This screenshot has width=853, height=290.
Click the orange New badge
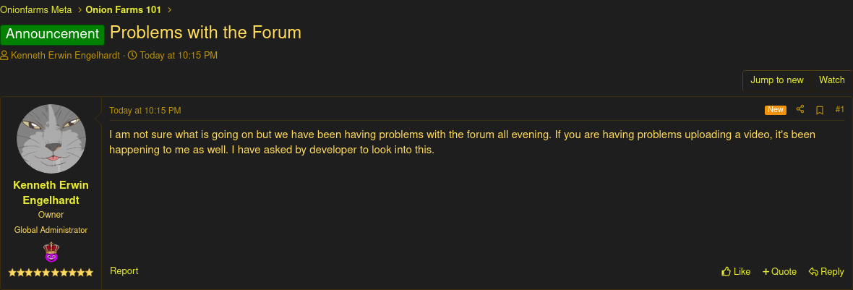tap(776, 110)
